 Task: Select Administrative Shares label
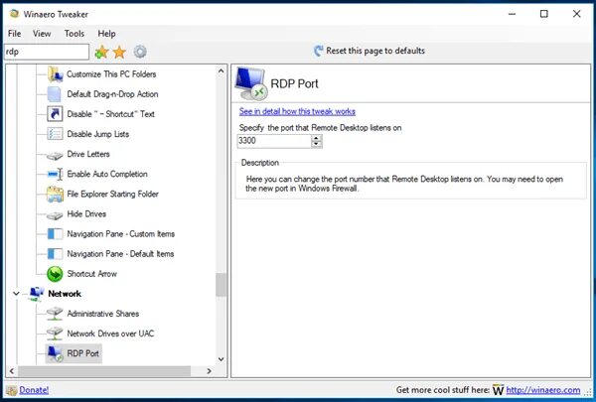pyautogui.click(x=103, y=314)
